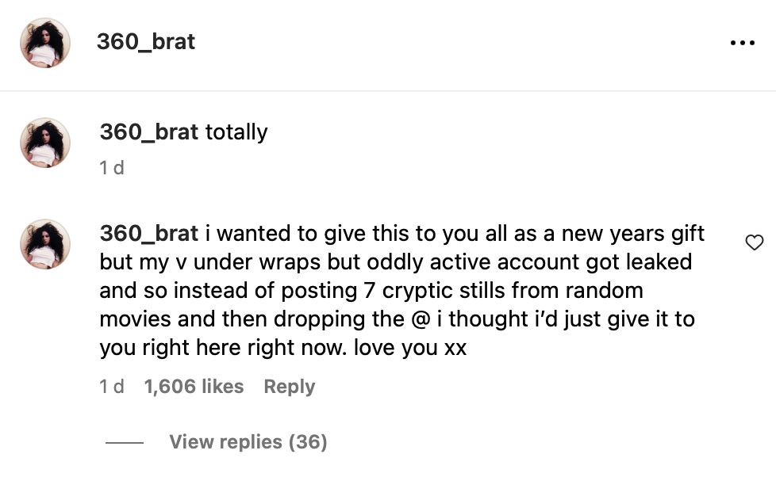
Task: Expand "View replies (36)"
Action: (x=248, y=442)
